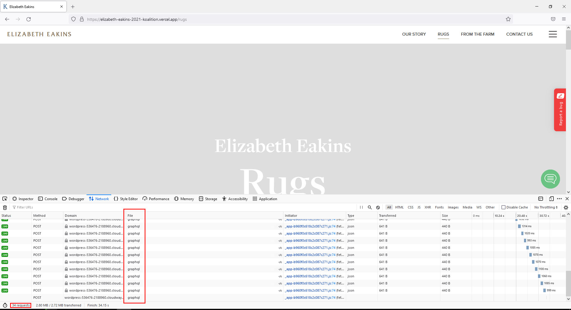This screenshot has width=571, height=310.
Task: Toggle the split console icon
Action: point(541,199)
